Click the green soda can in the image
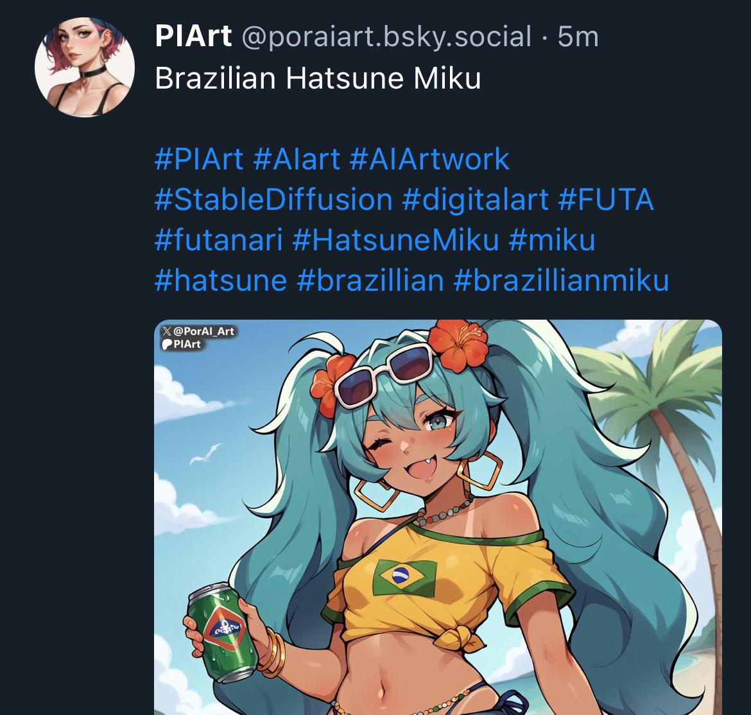Viewport: 751px width, 715px height. 223,632
